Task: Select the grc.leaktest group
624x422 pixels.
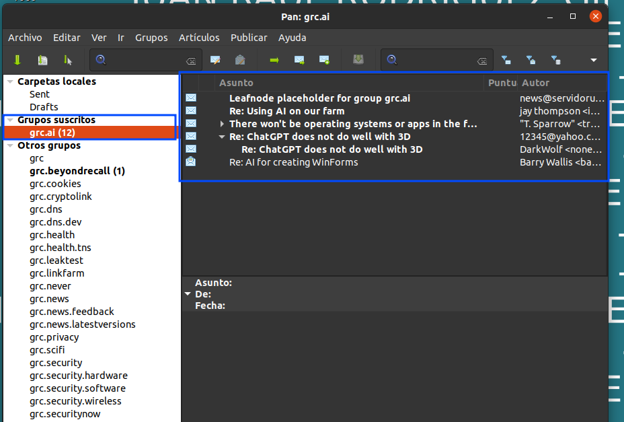Action: pyautogui.click(x=56, y=260)
